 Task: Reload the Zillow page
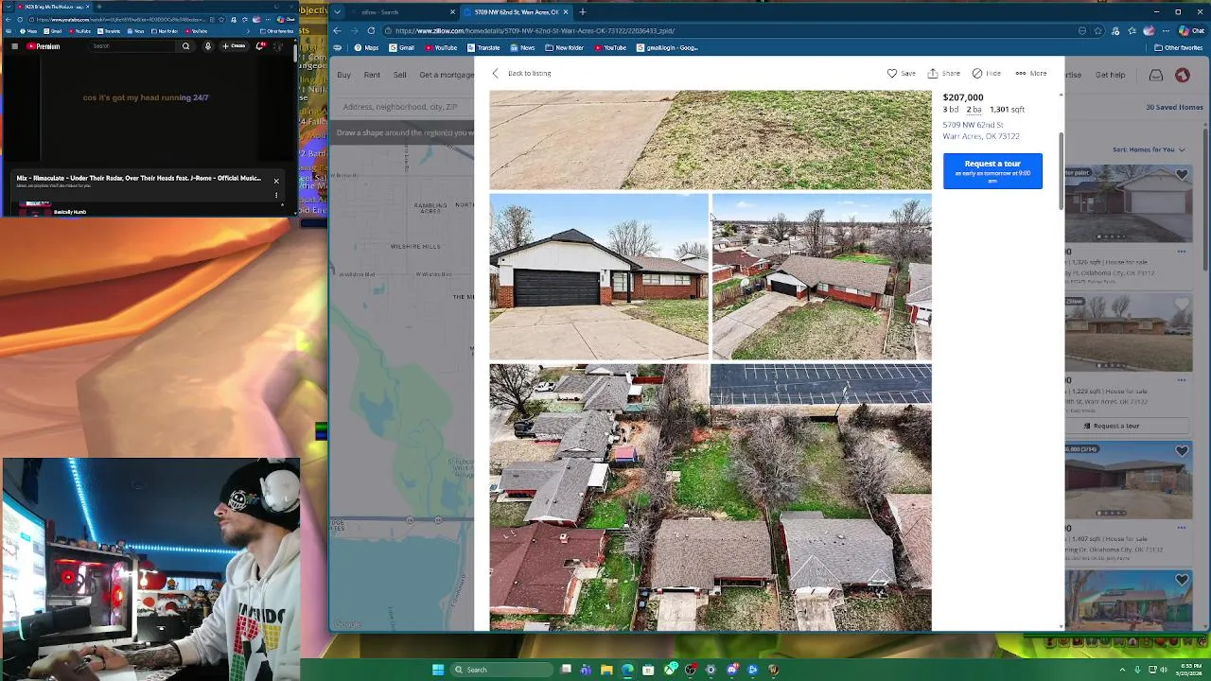coord(371,30)
